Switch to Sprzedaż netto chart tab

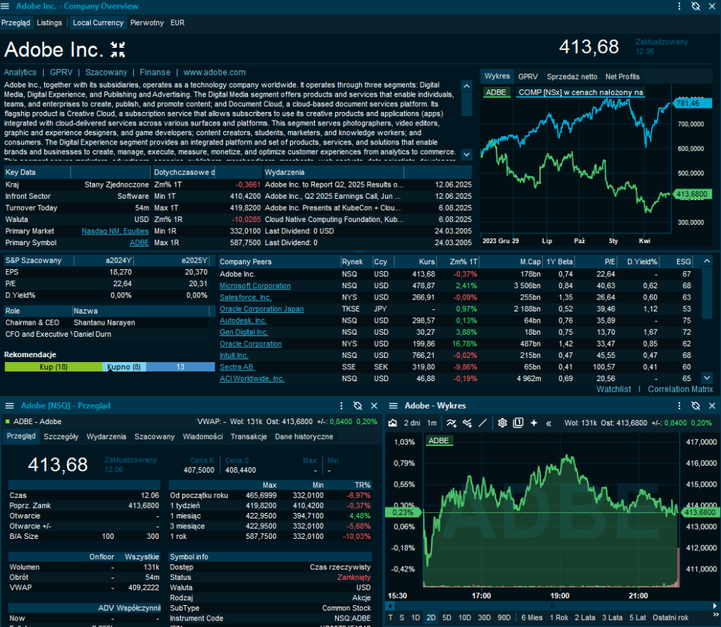pos(572,76)
